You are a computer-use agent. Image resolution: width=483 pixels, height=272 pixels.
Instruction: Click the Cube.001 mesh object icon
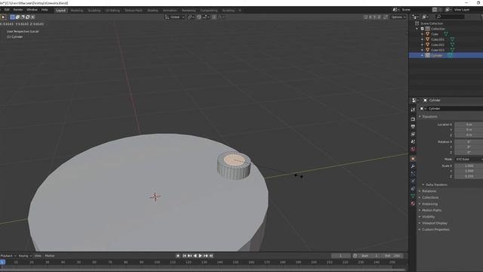pyautogui.click(x=428, y=39)
